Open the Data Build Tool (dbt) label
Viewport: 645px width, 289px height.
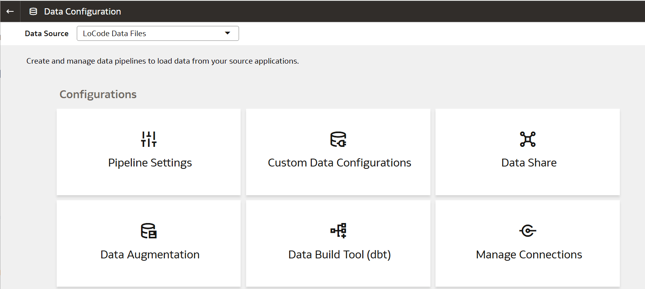click(x=339, y=254)
